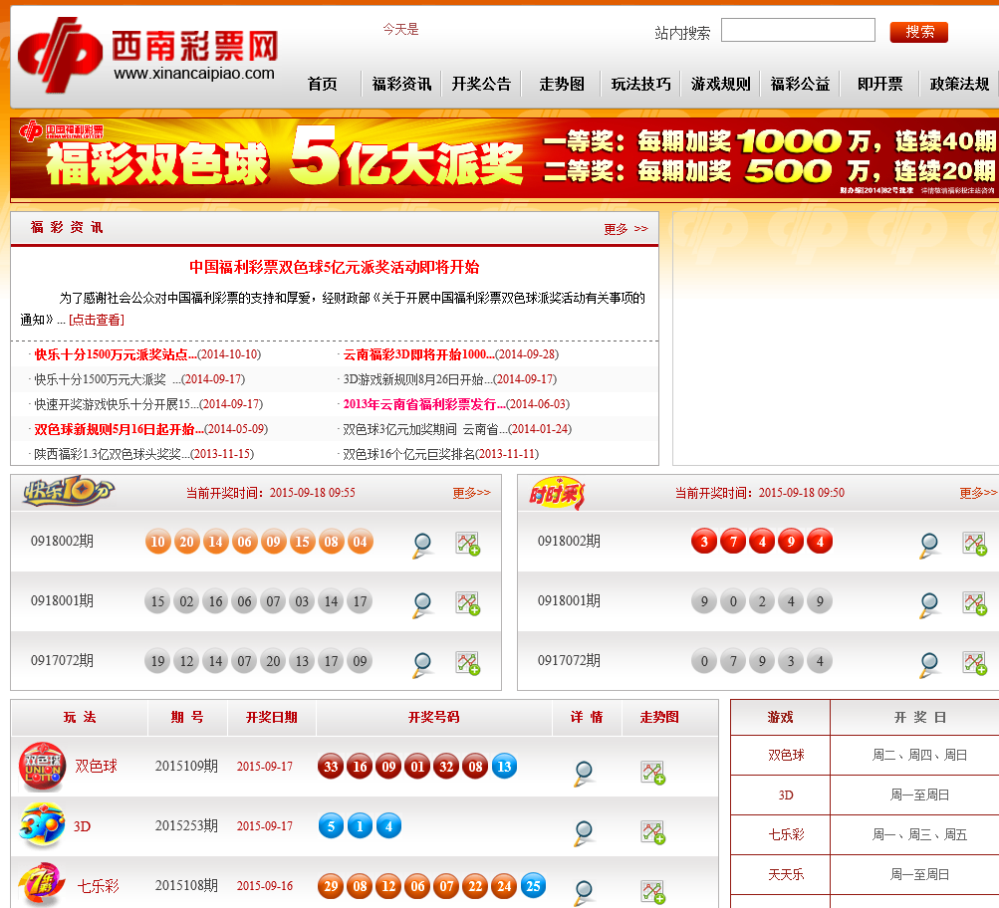Open 政策法规 navigation item
Image resolution: width=999 pixels, height=908 pixels.
tap(959, 84)
